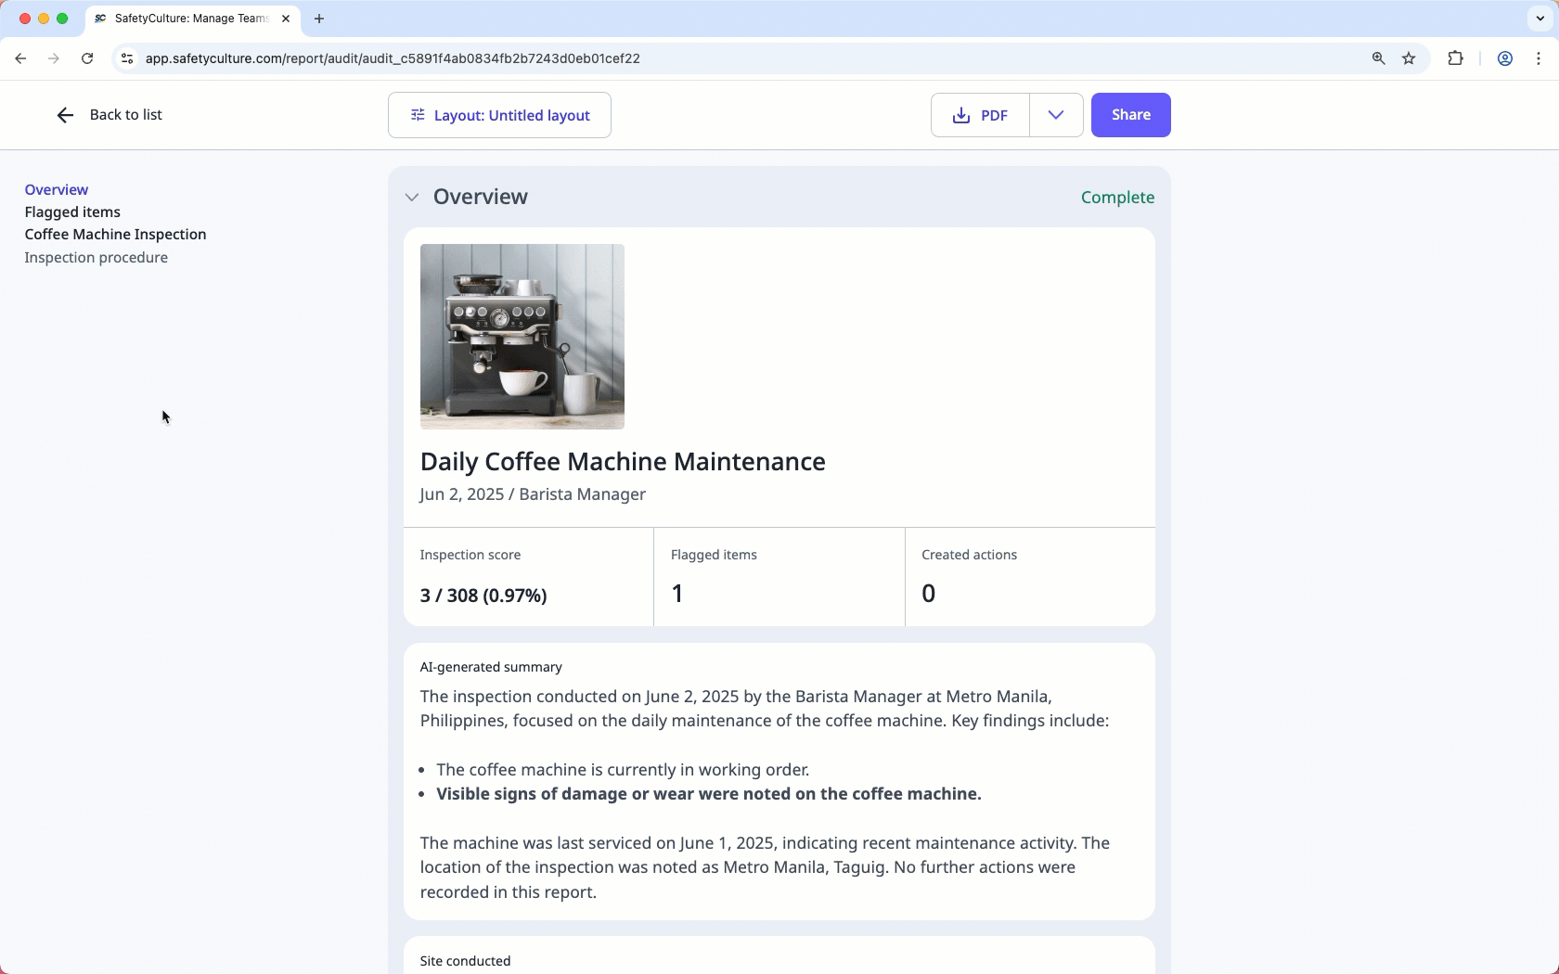This screenshot has height=974, width=1559.
Task: Click the Share button
Action: click(1131, 115)
